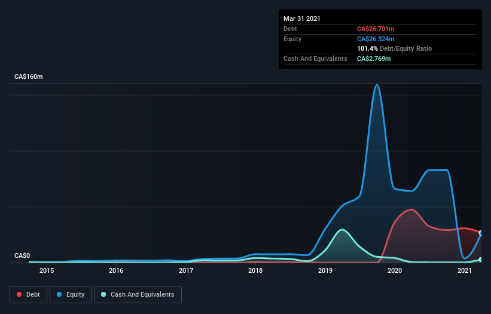The image size is (491, 314).
Task: Toggle Cash And Equivalents legend button
Action: 138,295
